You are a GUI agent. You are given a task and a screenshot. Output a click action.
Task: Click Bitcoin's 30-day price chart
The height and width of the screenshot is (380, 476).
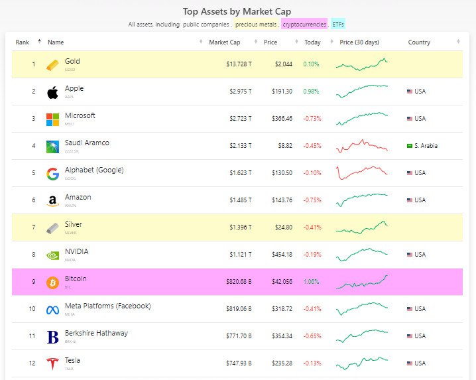click(x=362, y=282)
